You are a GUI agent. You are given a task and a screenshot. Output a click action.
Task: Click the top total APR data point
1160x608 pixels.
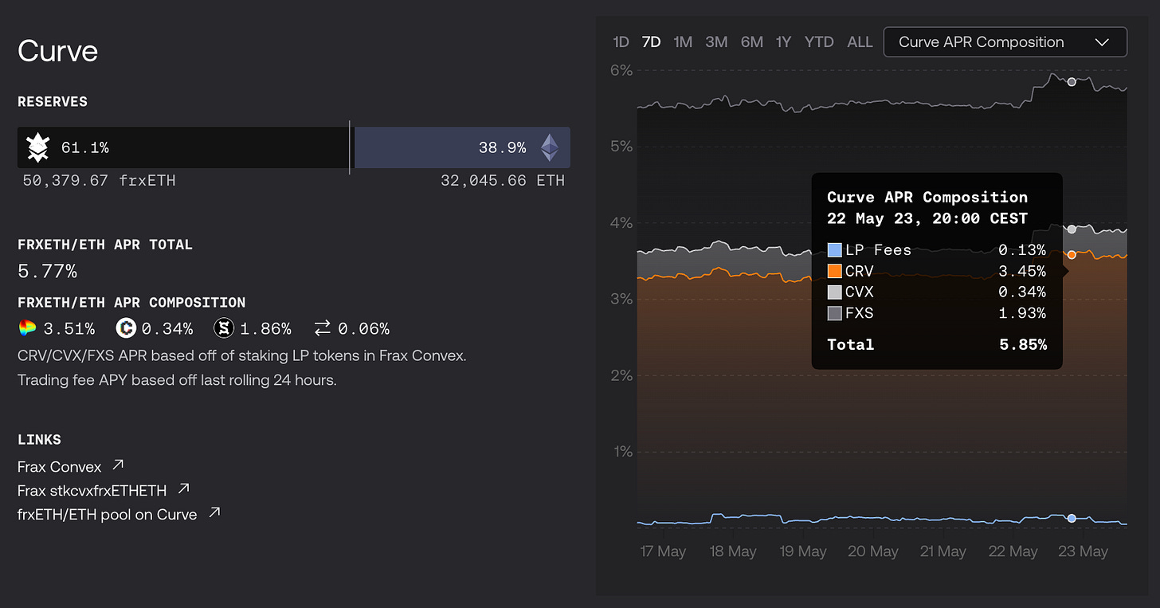pyautogui.click(x=1072, y=81)
